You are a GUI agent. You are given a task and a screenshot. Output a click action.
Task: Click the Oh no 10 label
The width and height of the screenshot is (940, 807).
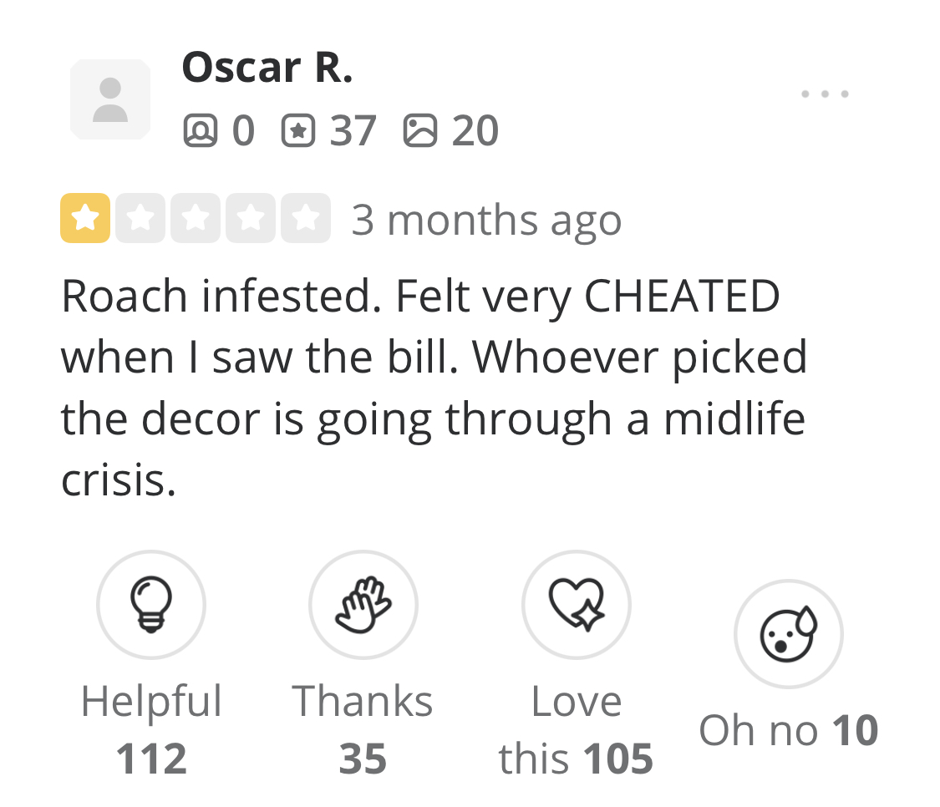click(788, 730)
